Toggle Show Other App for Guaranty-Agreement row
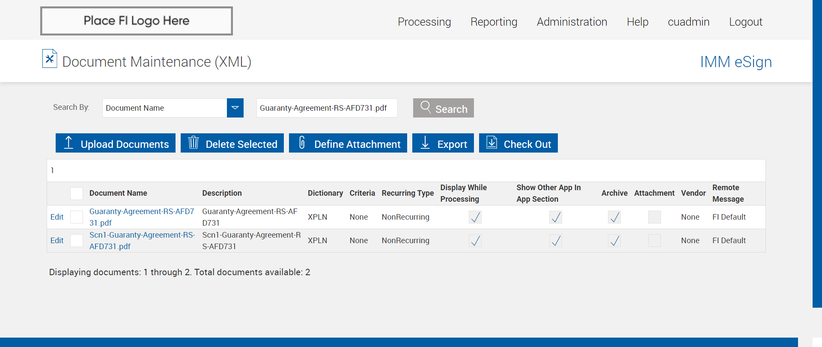The image size is (822, 347). (x=556, y=217)
